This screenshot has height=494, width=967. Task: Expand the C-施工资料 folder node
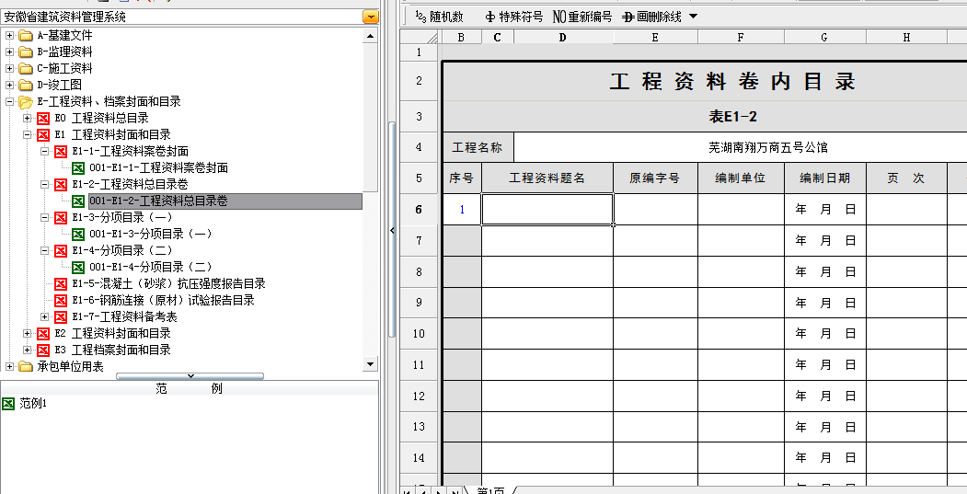point(10,69)
